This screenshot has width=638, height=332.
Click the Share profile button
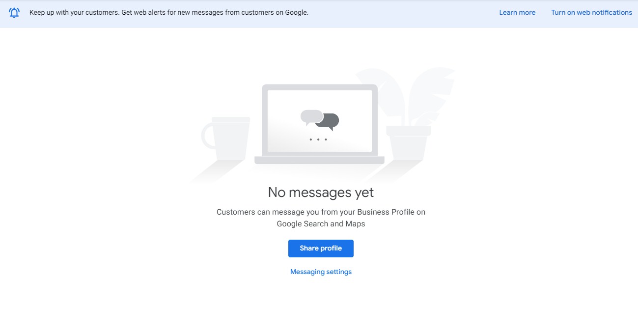(x=321, y=249)
